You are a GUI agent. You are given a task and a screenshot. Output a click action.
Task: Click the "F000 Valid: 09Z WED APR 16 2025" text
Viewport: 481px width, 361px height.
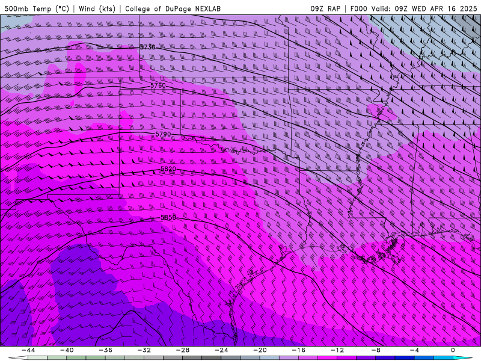point(414,8)
